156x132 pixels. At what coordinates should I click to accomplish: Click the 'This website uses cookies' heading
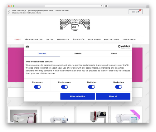coord(39,61)
